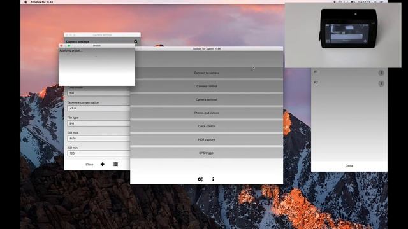The height and width of the screenshot is (229, 408).
Task: Expand the File type dropdown showing jpg
Action: [x=99, y=123]
